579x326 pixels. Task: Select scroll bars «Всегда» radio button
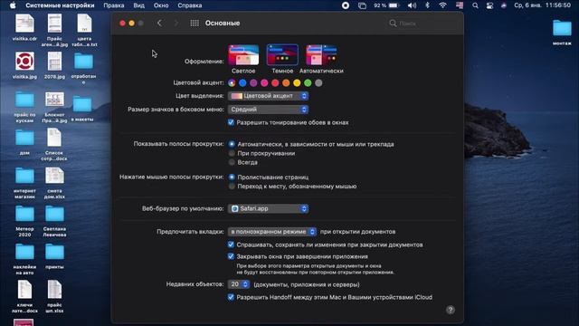(x=232, y=162)
